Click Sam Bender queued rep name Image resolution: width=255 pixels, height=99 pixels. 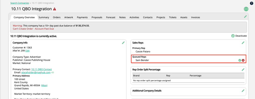[142, 60]
